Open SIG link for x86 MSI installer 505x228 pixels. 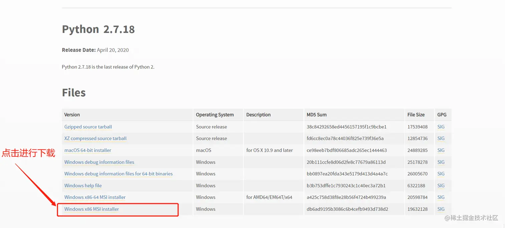[441, 209]
